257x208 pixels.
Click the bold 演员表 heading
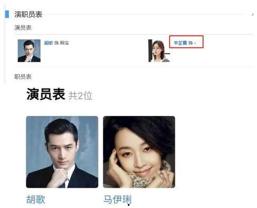46,94
